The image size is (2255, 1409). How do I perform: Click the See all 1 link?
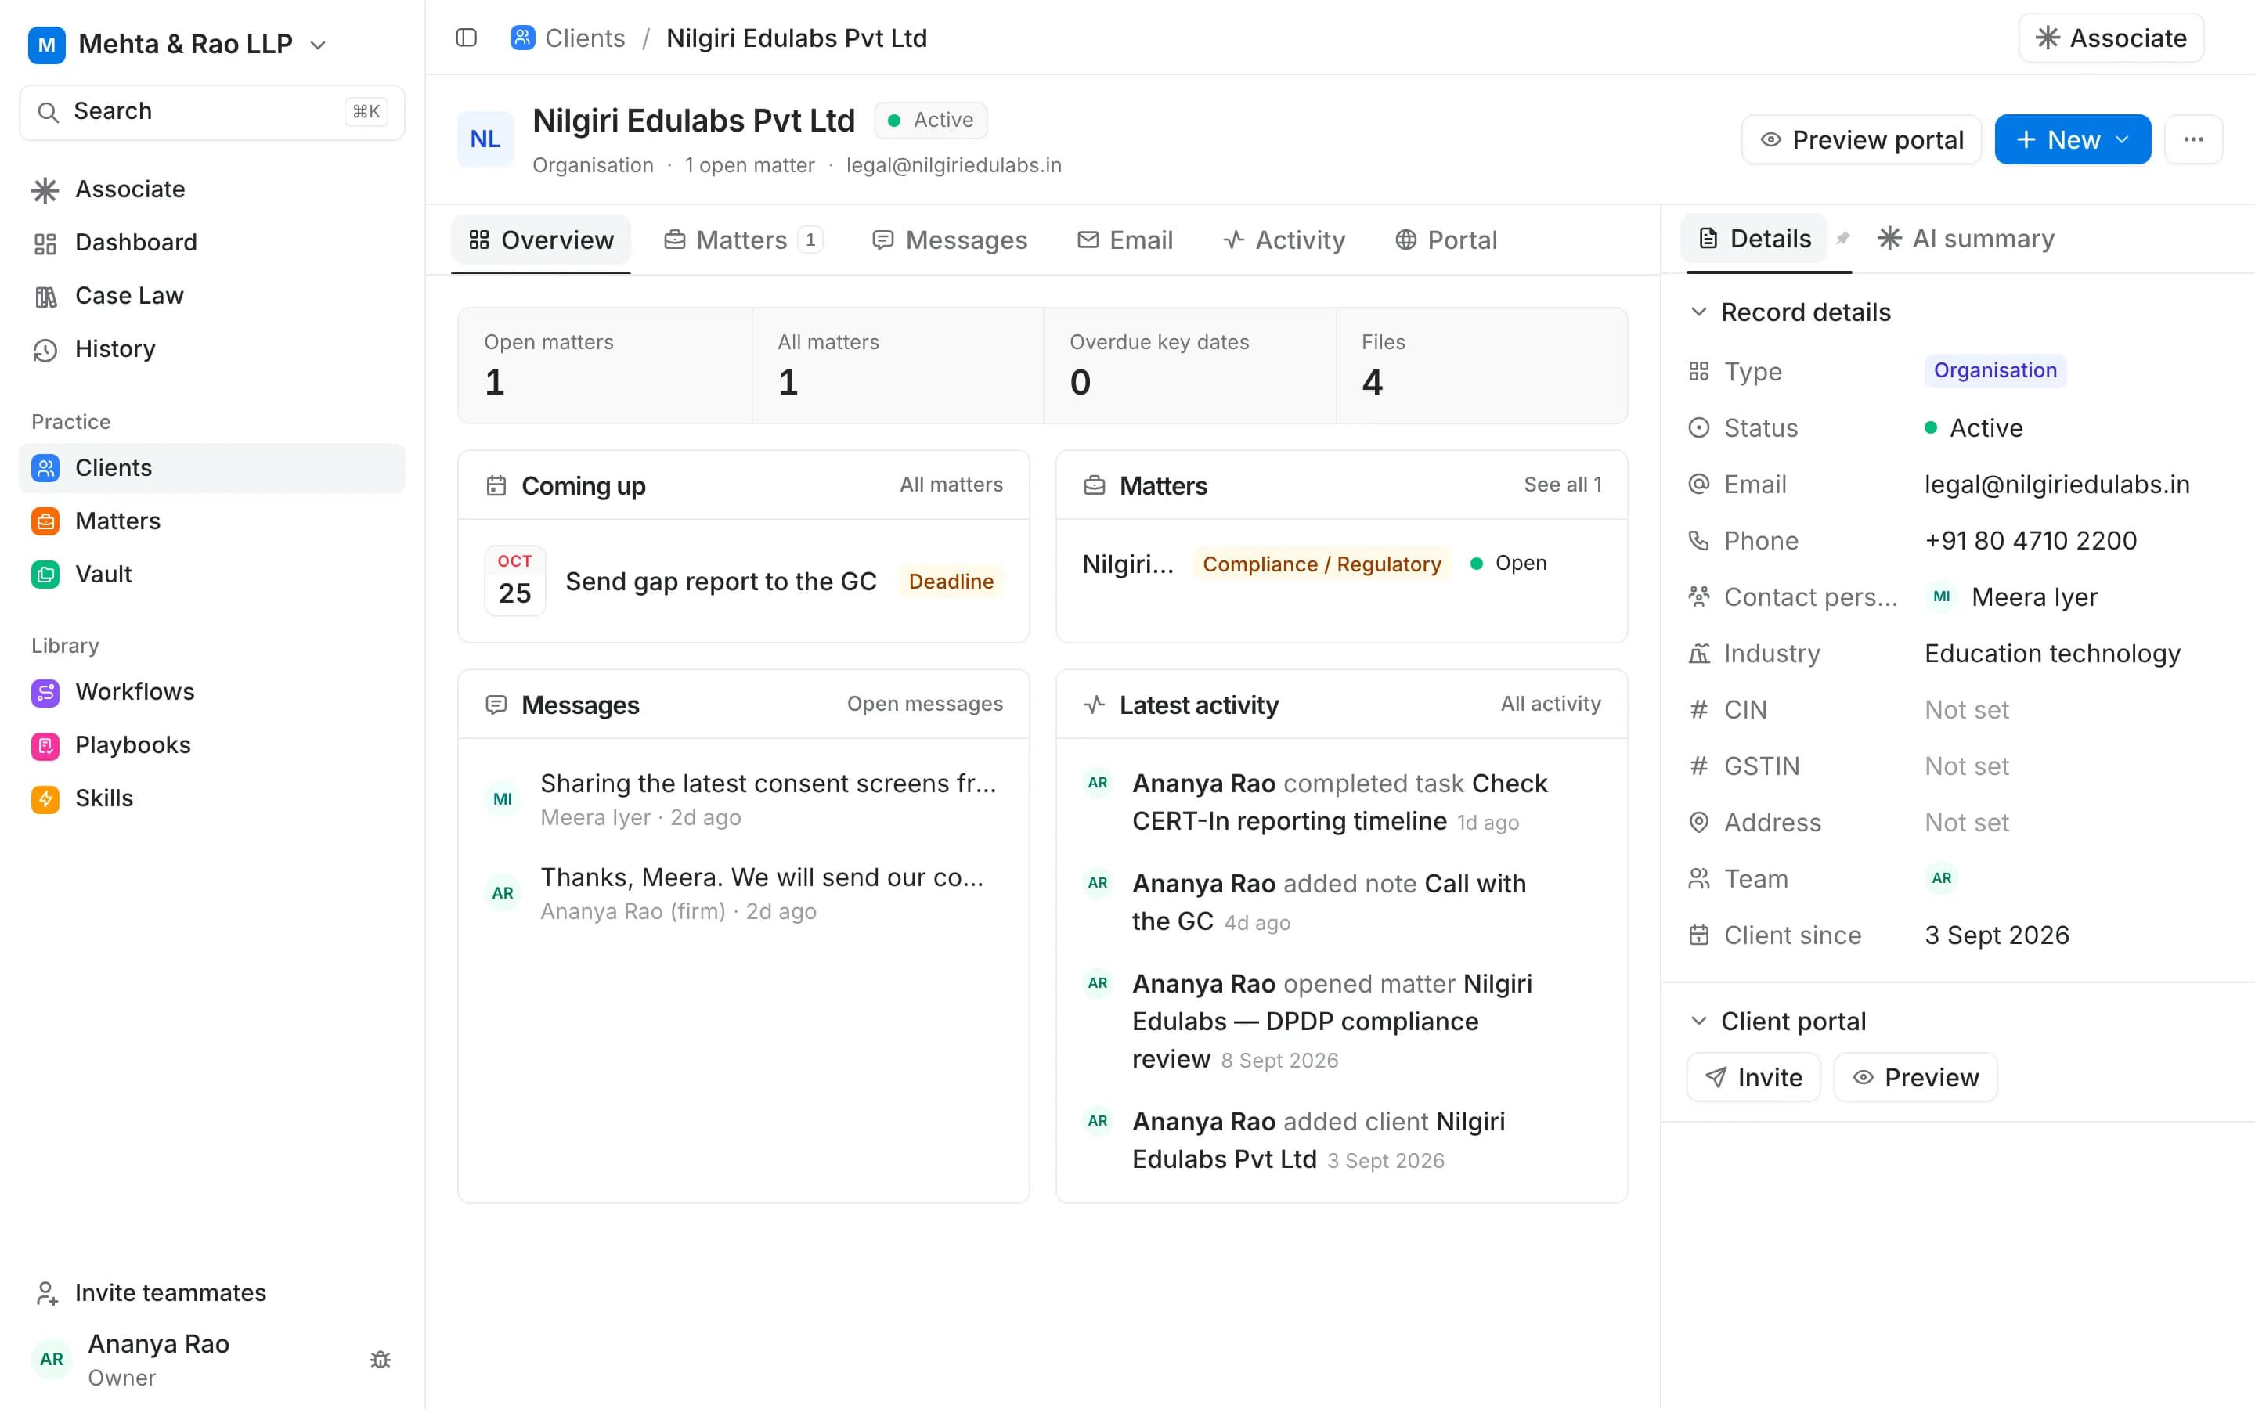[1563, 485]
